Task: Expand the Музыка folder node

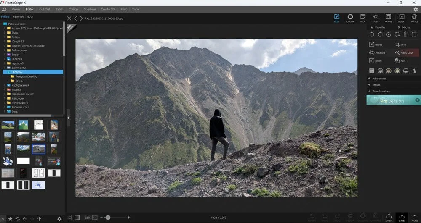Action: [4, 89]
